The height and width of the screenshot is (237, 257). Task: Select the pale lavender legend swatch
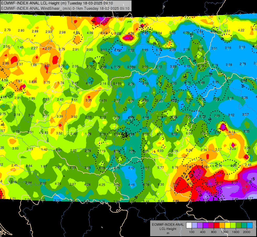[x=195, y=225]
